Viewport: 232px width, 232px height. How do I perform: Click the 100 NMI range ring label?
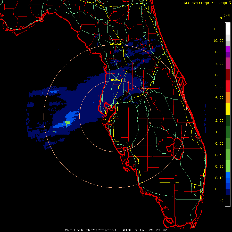pyautogui.click(x=115, y=44)
